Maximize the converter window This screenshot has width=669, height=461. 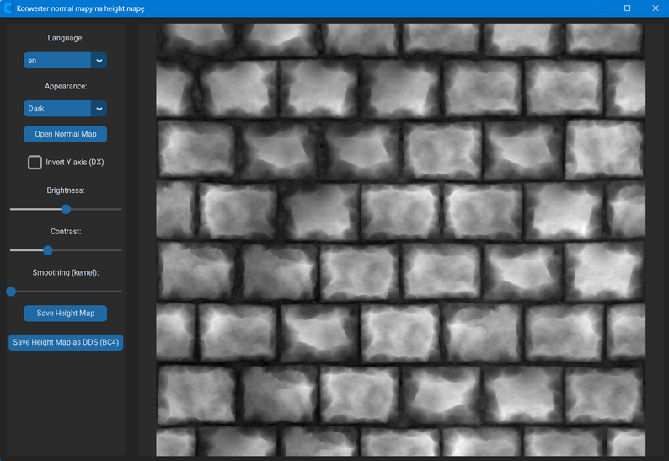627,8
